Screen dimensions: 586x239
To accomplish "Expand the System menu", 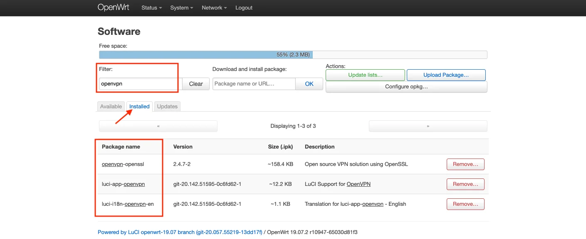I will [x=181, y=8].
